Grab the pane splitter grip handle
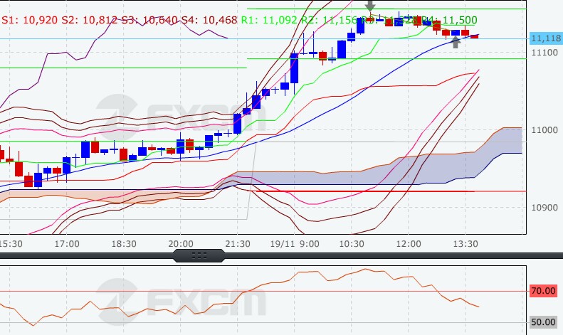Screen dimensions: 563x335 pyautogui.click(x=199, y=256)
